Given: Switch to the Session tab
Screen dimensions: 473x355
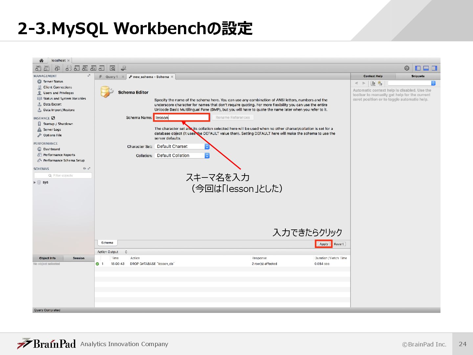Looking at the screenshot, I should (x=79, y=258).
